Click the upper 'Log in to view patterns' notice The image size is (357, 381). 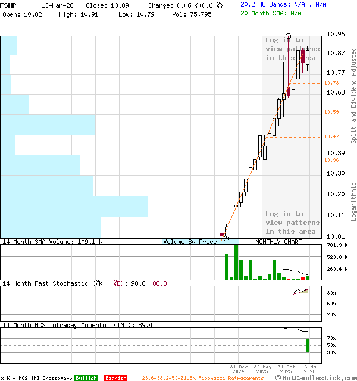pos(292,49)
